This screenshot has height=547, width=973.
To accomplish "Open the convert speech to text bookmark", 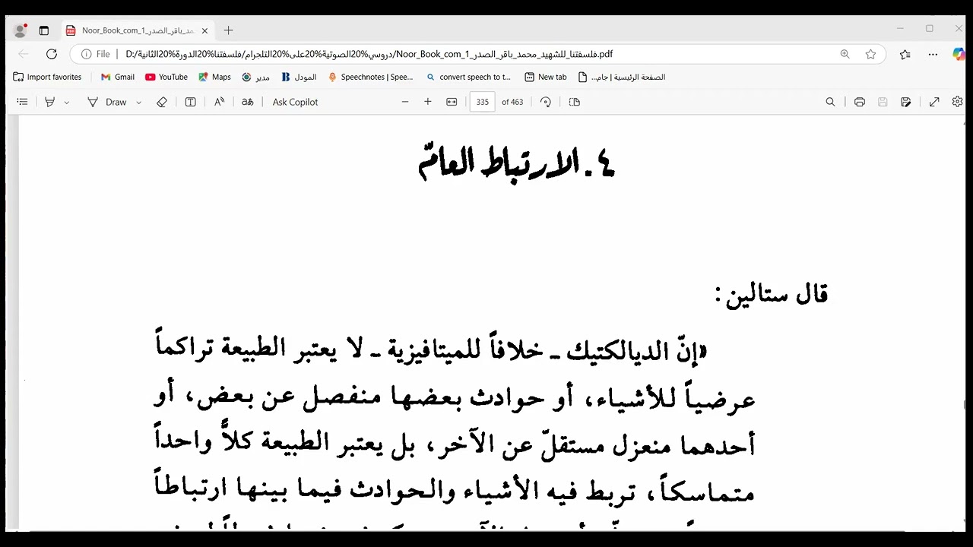I will 469,77.
